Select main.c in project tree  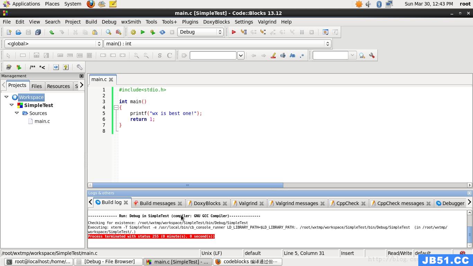[x=42, y=121]
